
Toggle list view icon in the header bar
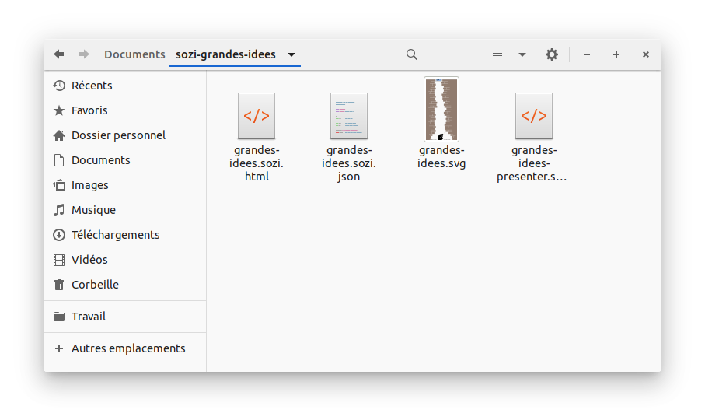[497, 54]
